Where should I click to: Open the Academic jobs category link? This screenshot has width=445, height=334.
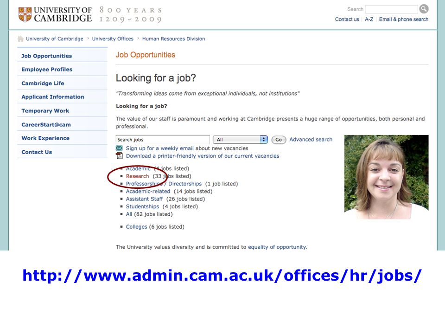tap(138, 168)
